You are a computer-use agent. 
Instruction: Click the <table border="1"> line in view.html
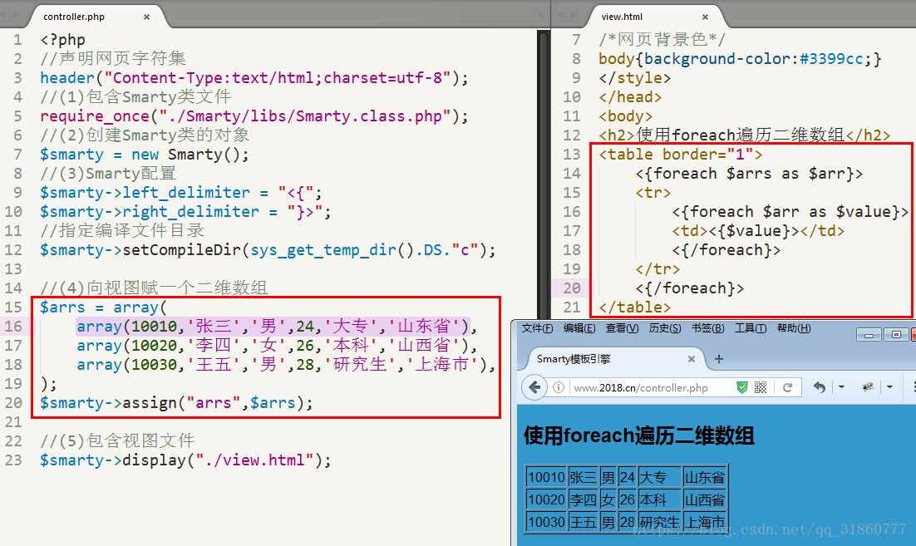point(681,155)
